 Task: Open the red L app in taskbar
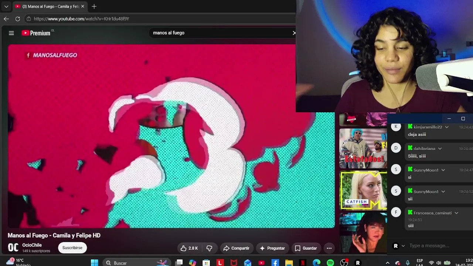point(220,263)
